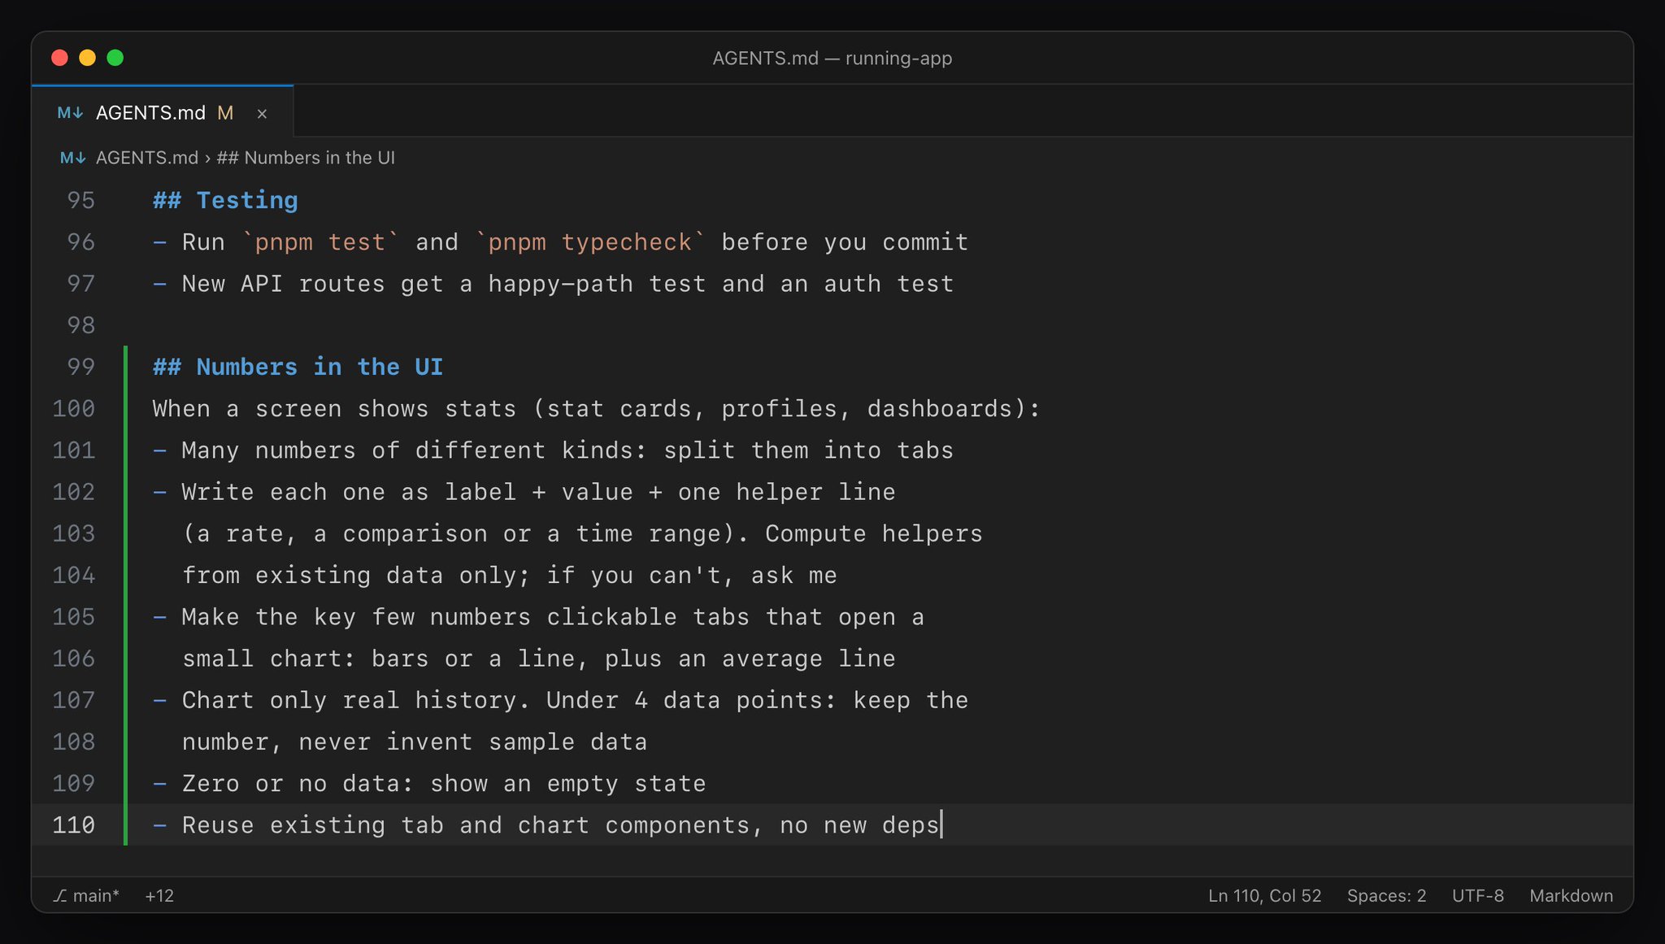Place cursor on '## Numbers in the UI' heading
Viewport: 1665px width, 944px height.
298,367
